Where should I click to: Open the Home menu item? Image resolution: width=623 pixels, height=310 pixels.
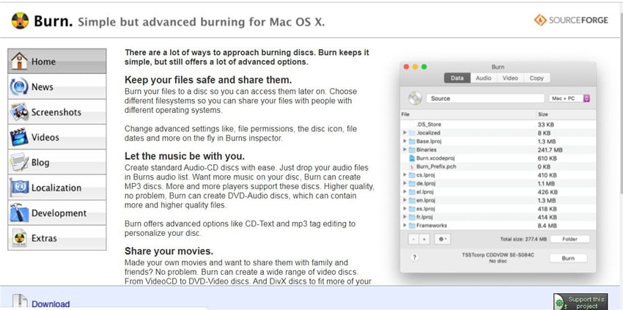[x=57, y=62]
